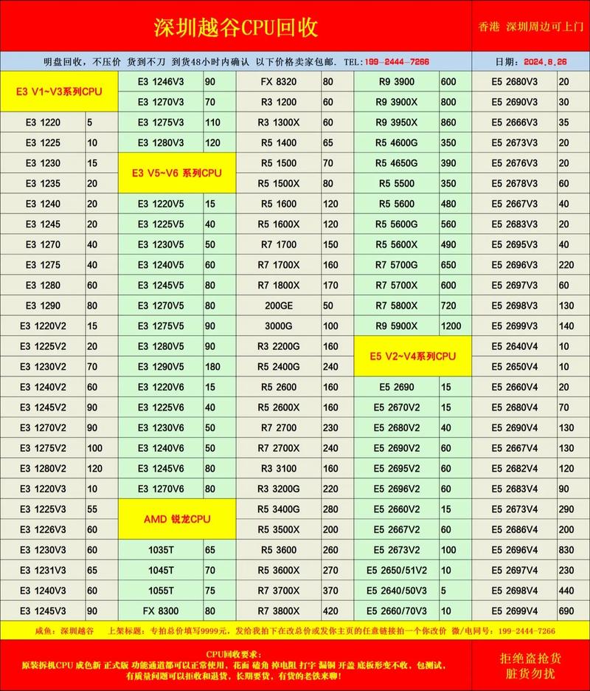Image resolution: width=590 pixels, height=691 pixels.
Task: Select the E3 1290V5 model cell
Action: (x=161, y=366)
